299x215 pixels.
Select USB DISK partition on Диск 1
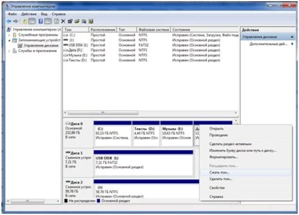(143, 163)
